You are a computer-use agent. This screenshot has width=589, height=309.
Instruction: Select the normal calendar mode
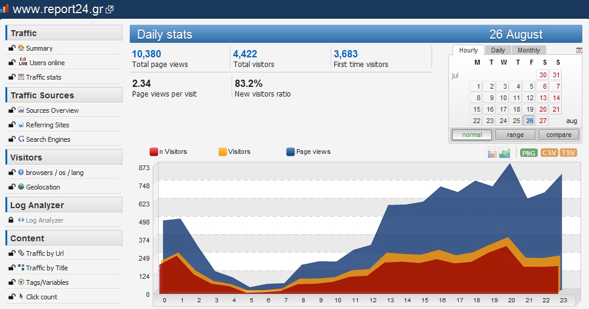[472, 135]
